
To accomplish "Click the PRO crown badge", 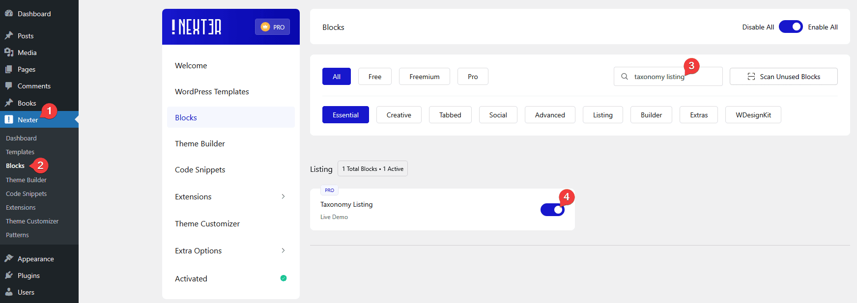I will (x=272, y=27).
